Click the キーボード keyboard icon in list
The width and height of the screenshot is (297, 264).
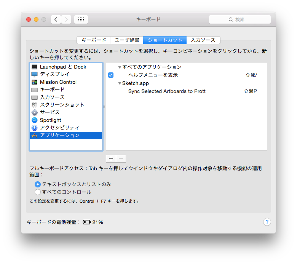[34, 90]
